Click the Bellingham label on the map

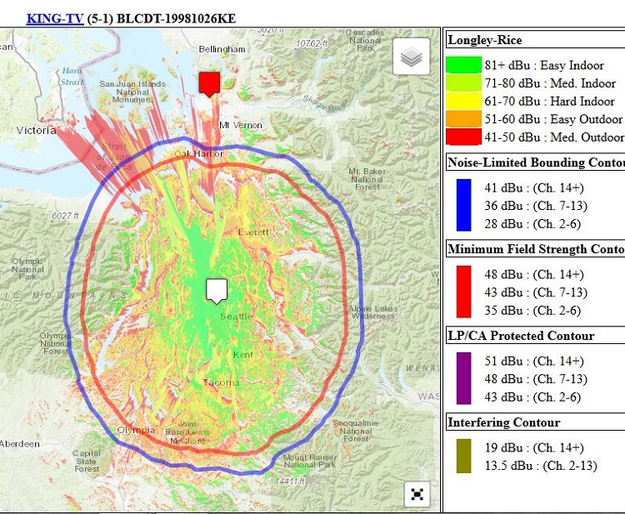222,49
